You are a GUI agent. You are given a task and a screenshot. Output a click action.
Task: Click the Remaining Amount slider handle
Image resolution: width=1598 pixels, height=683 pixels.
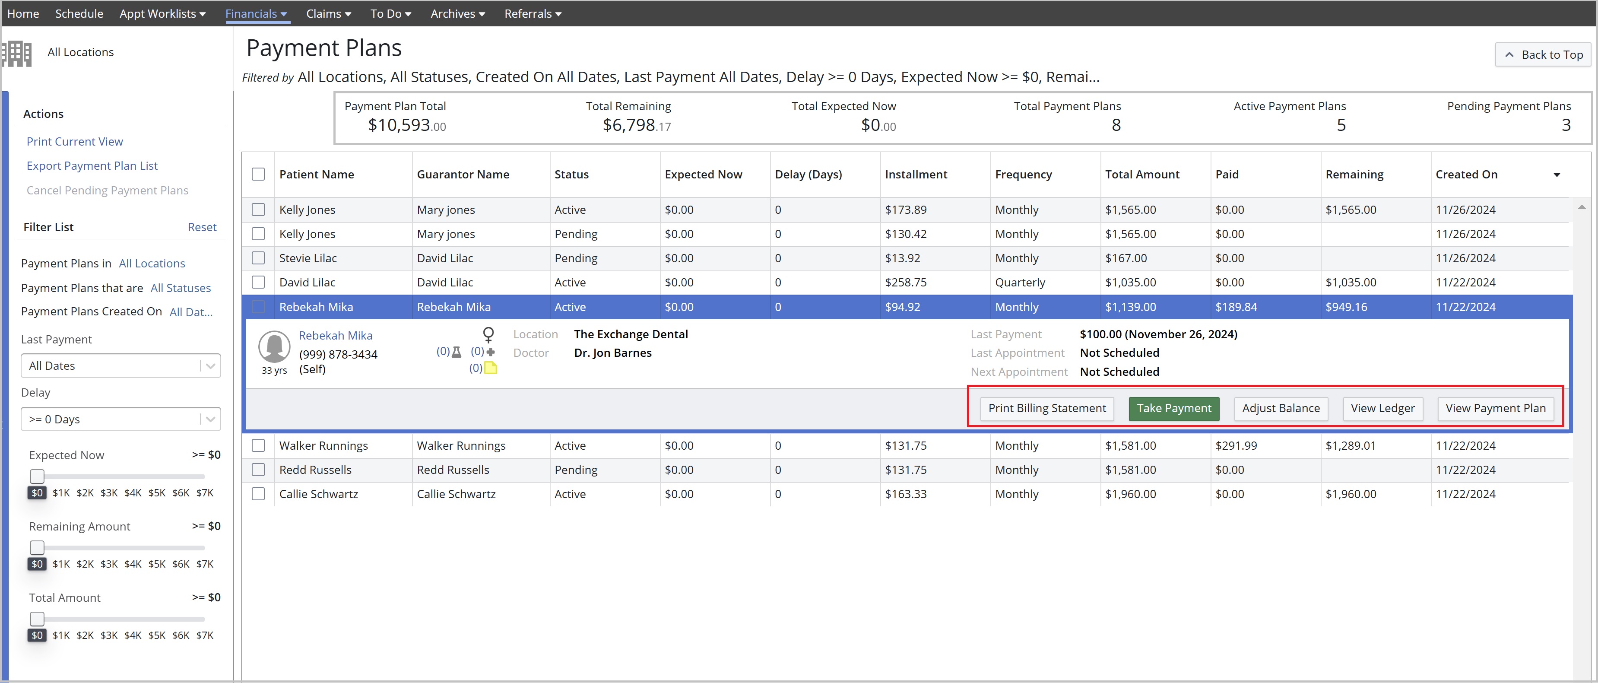37,548
